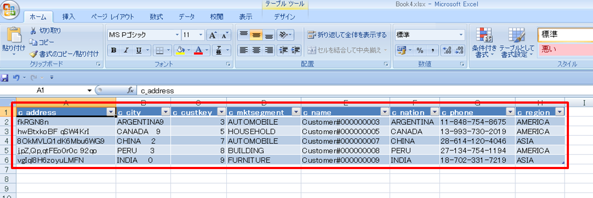This screenshot has height=198, width=593.
Task: Toggle italic formatting
Action: click(x=126, y=50)
